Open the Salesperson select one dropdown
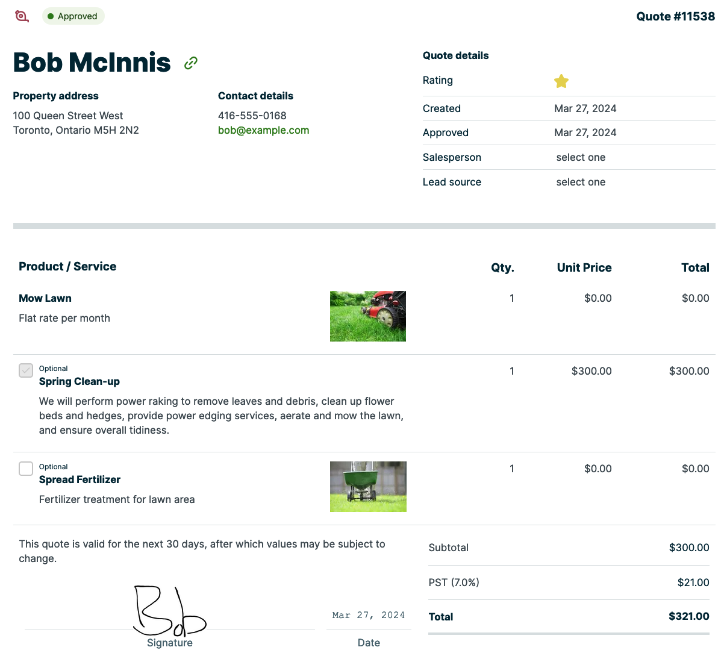This screenshot has height=662, width=724. click(581, 157)
